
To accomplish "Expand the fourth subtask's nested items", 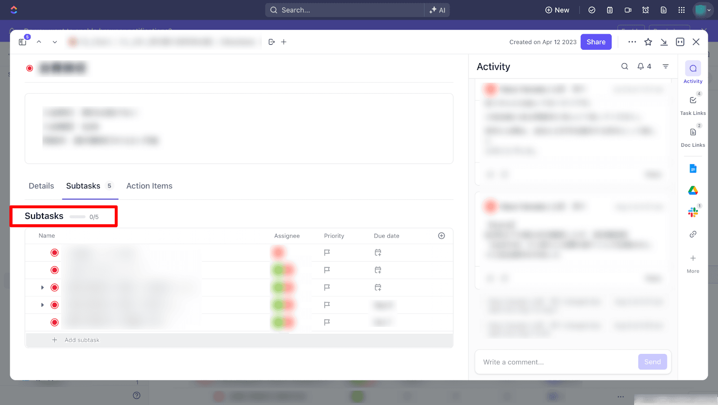I will point(43,305).
